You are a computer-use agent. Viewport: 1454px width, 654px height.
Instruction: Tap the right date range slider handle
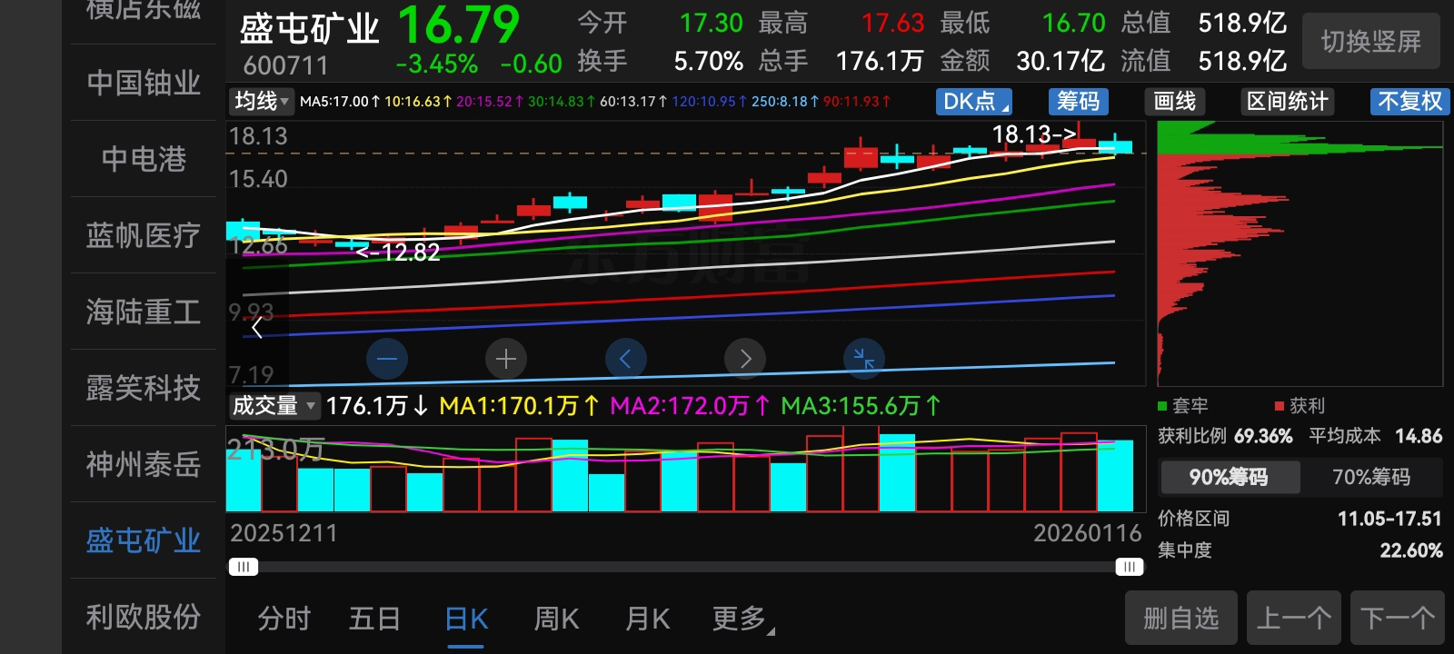point(1129,567)
